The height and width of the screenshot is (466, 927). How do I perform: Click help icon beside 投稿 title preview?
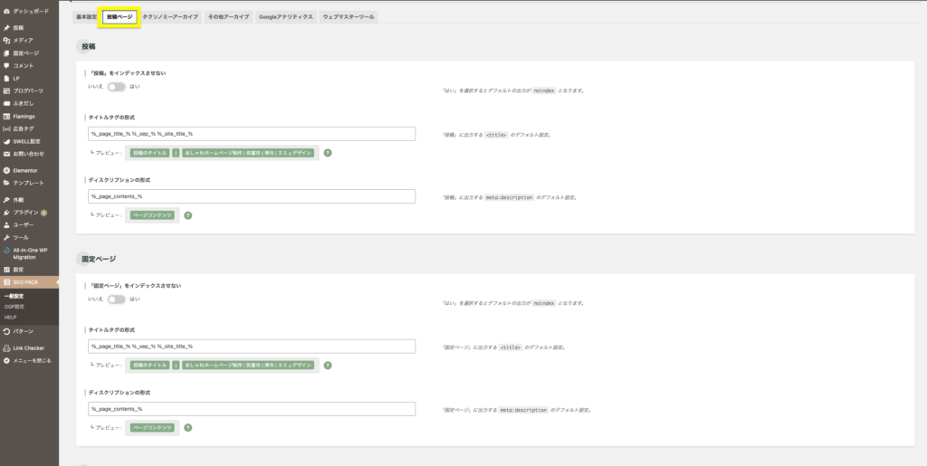point(328,153)
